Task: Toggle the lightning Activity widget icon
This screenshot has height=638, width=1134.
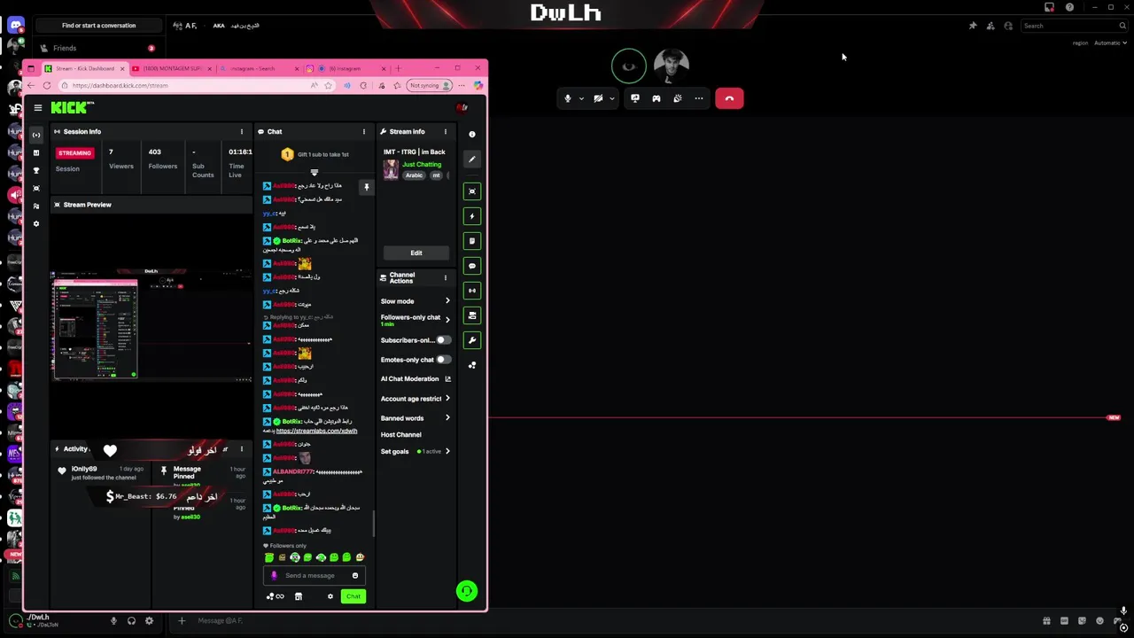Action: (472, 216)
